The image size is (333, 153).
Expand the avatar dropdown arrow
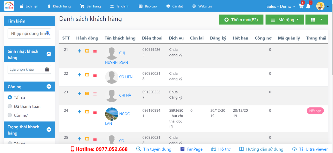point(328,7)
